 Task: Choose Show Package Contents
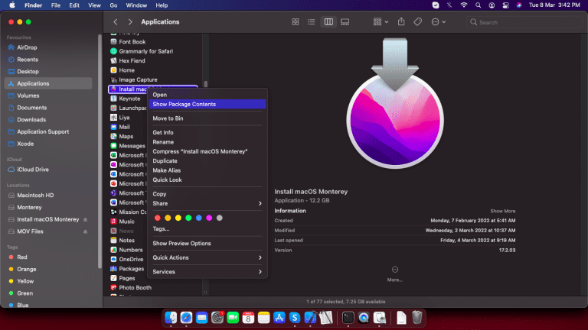(207, 104)
